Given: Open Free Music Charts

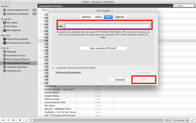Looking at the screenshot, I should [16, 55].
